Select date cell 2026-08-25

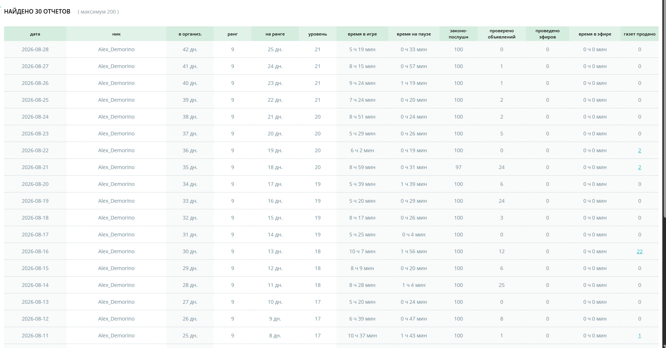(x=35, y=100)
